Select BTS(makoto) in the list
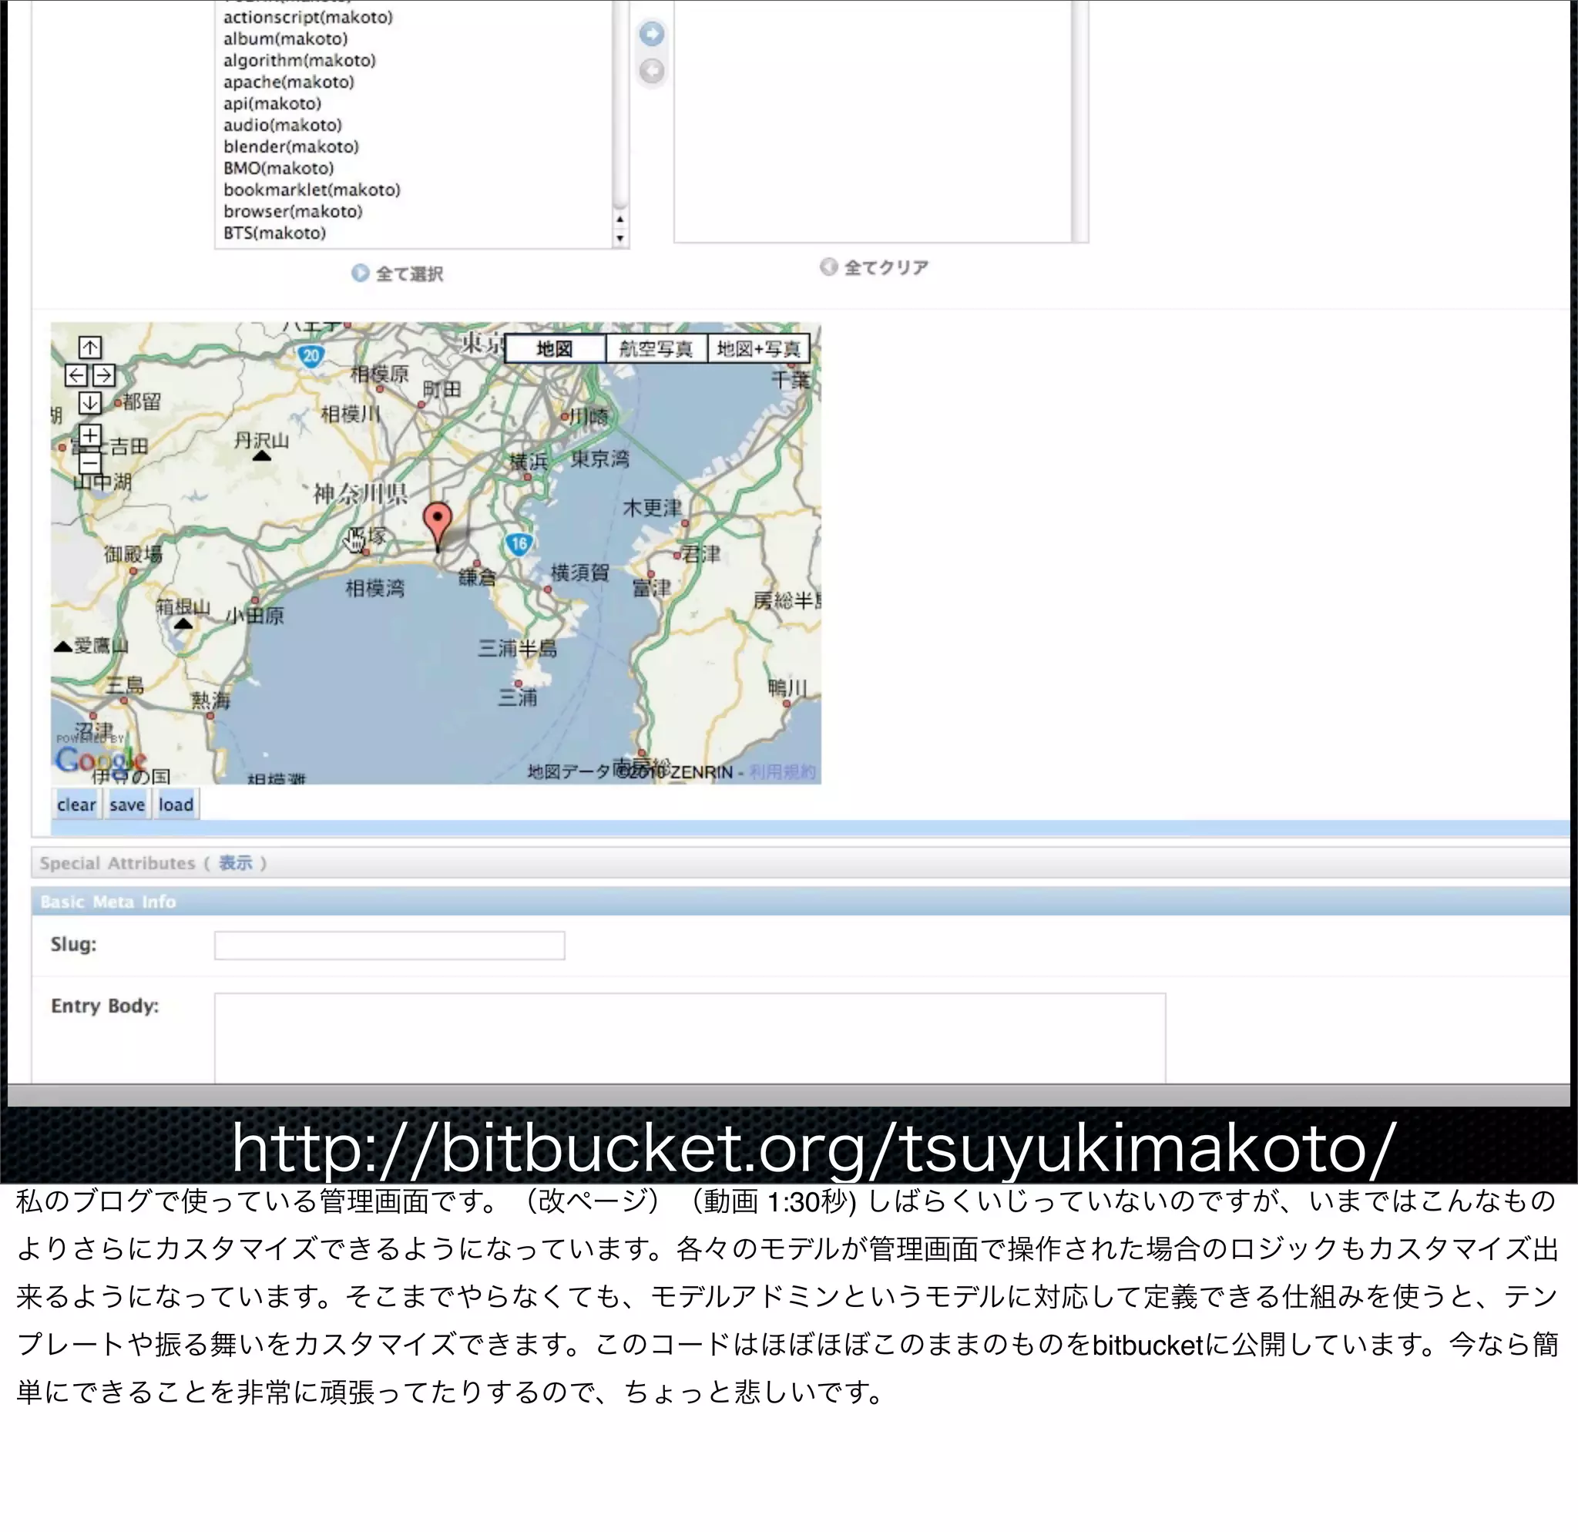Screen dimensions: 1578x1532 pos(274,233)
